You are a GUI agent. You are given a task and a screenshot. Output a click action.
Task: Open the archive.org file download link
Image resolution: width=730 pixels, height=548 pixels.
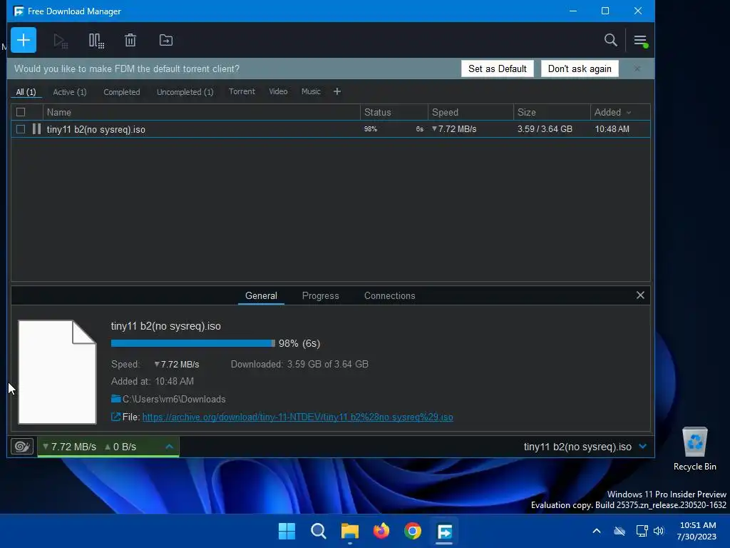[x=297, y=417]
